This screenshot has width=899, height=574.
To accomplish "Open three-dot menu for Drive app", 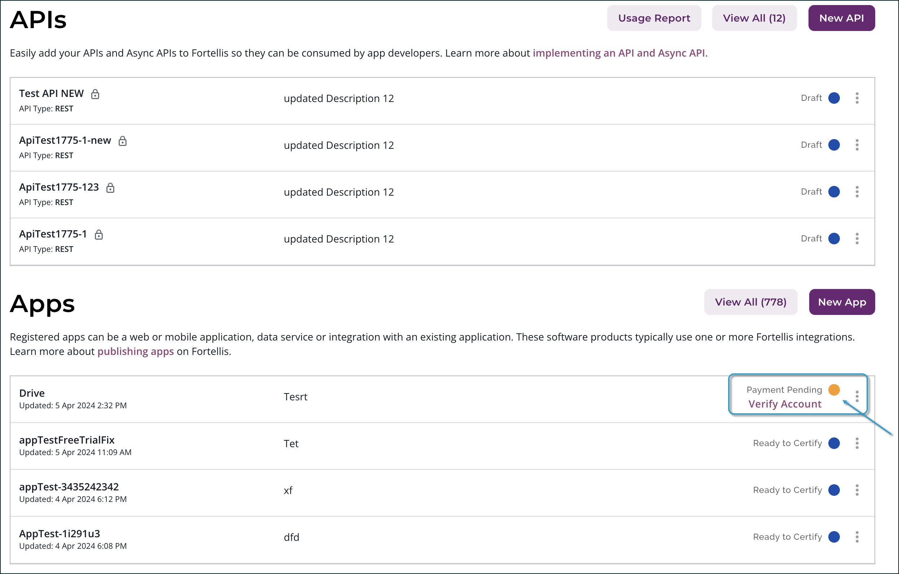I will tap(857, 396).
